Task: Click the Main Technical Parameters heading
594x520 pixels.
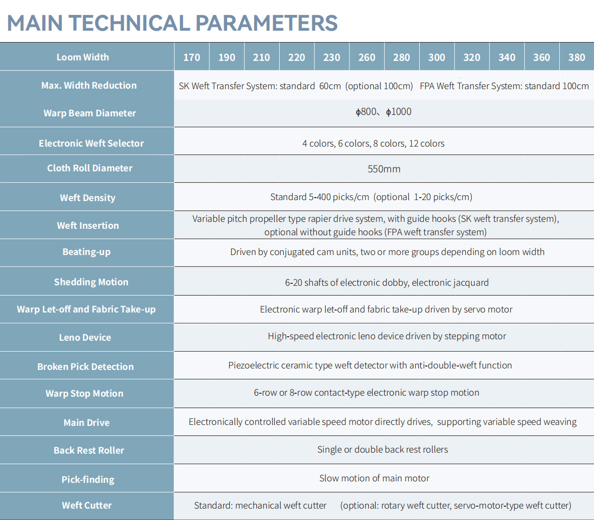Action: click(172, 23)
